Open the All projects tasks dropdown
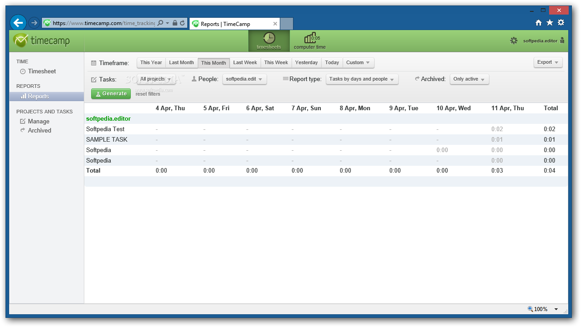Screen dimensions: 581x327 pos(156,79)
